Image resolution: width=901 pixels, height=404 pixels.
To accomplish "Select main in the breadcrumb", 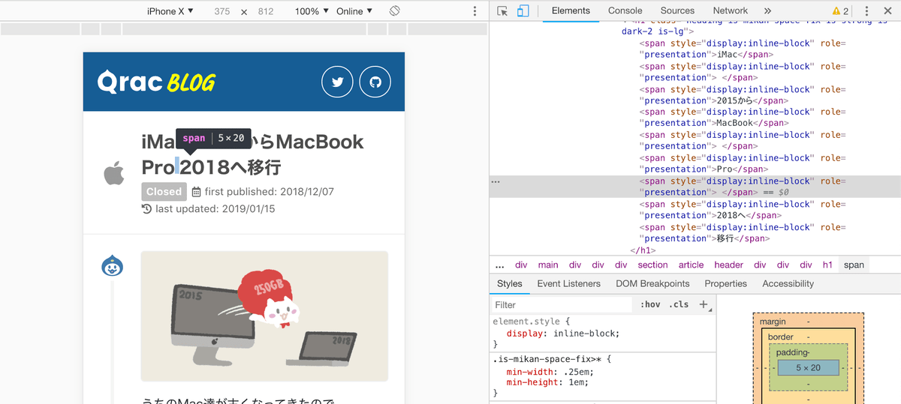I will [x=548, y=265].
